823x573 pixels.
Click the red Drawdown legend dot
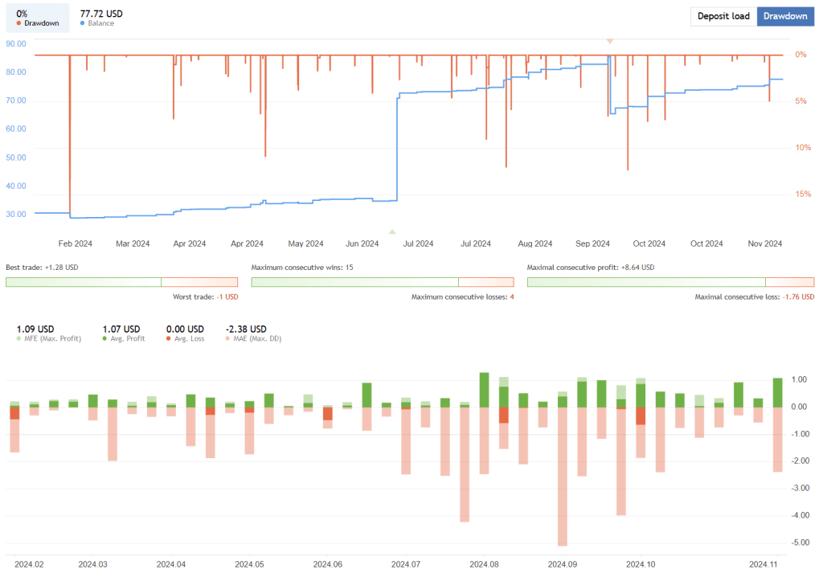(x=18, y=24)
